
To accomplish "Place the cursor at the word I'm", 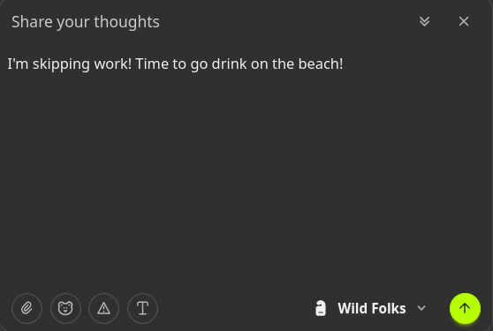I will point(18,64).
